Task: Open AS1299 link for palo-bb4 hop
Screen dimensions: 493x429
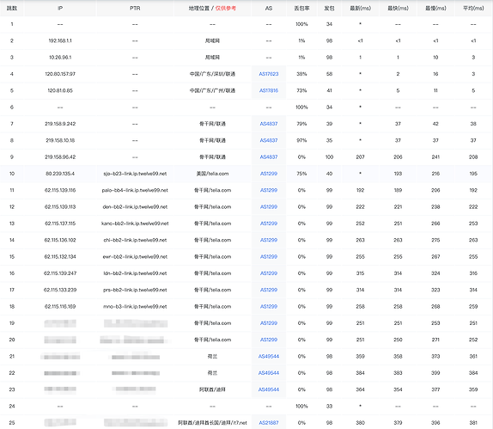Action: (x=269, y=190)
